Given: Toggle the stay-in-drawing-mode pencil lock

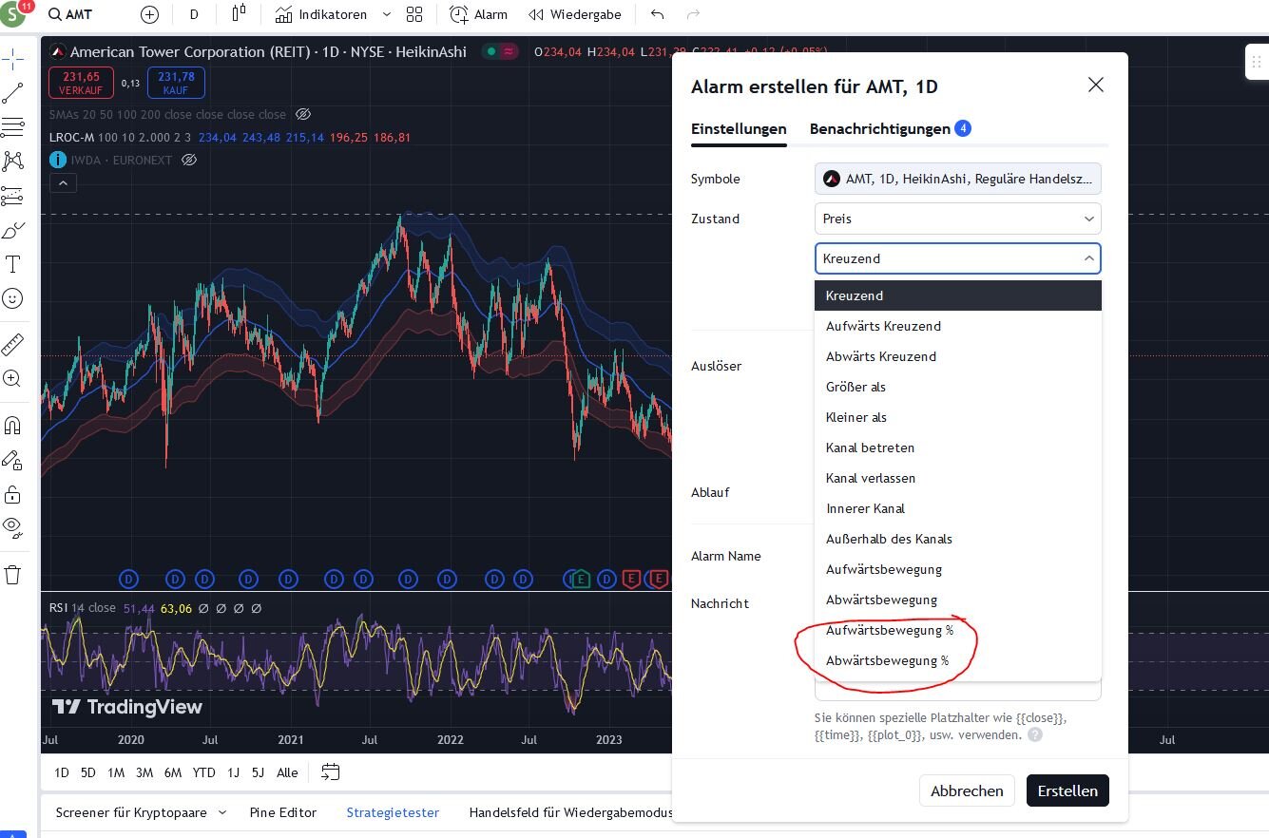Looking at the screenshot, I should (13, 461).
